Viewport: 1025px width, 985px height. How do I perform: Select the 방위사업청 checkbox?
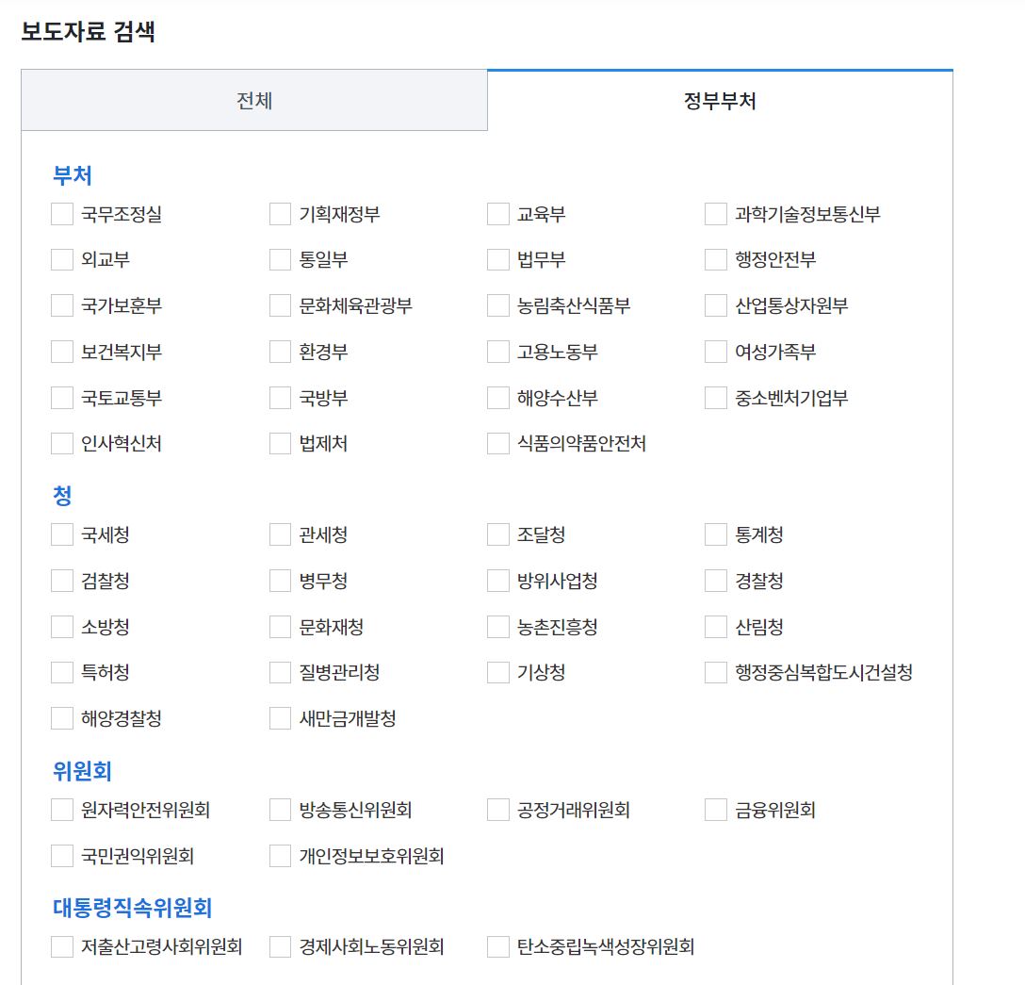(498, 581)
